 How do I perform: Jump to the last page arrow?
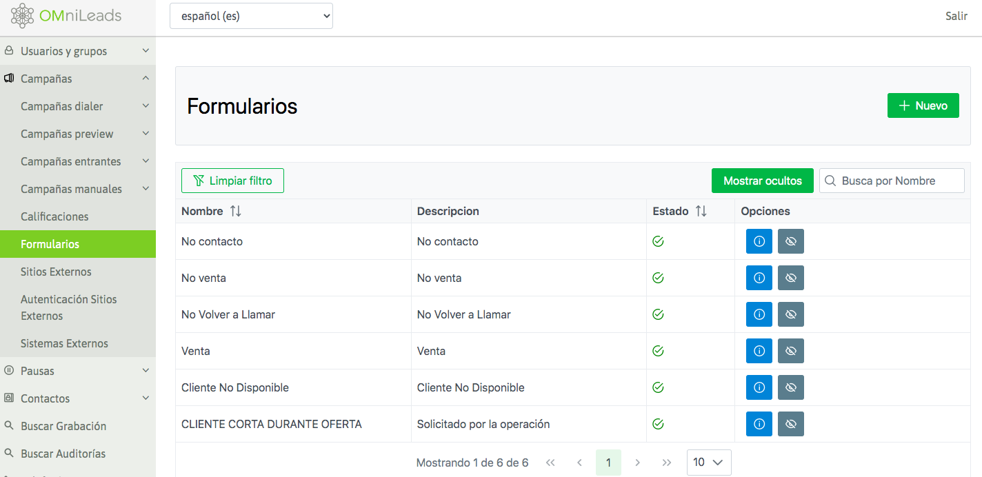coord(666,463)
